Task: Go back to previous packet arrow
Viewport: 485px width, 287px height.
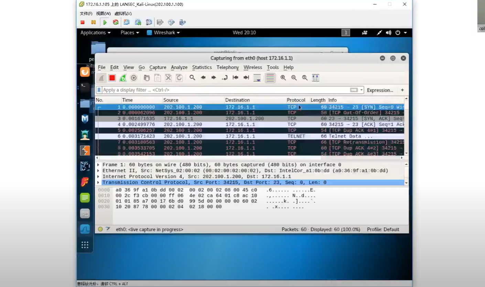Action: (x=203, y=78)
